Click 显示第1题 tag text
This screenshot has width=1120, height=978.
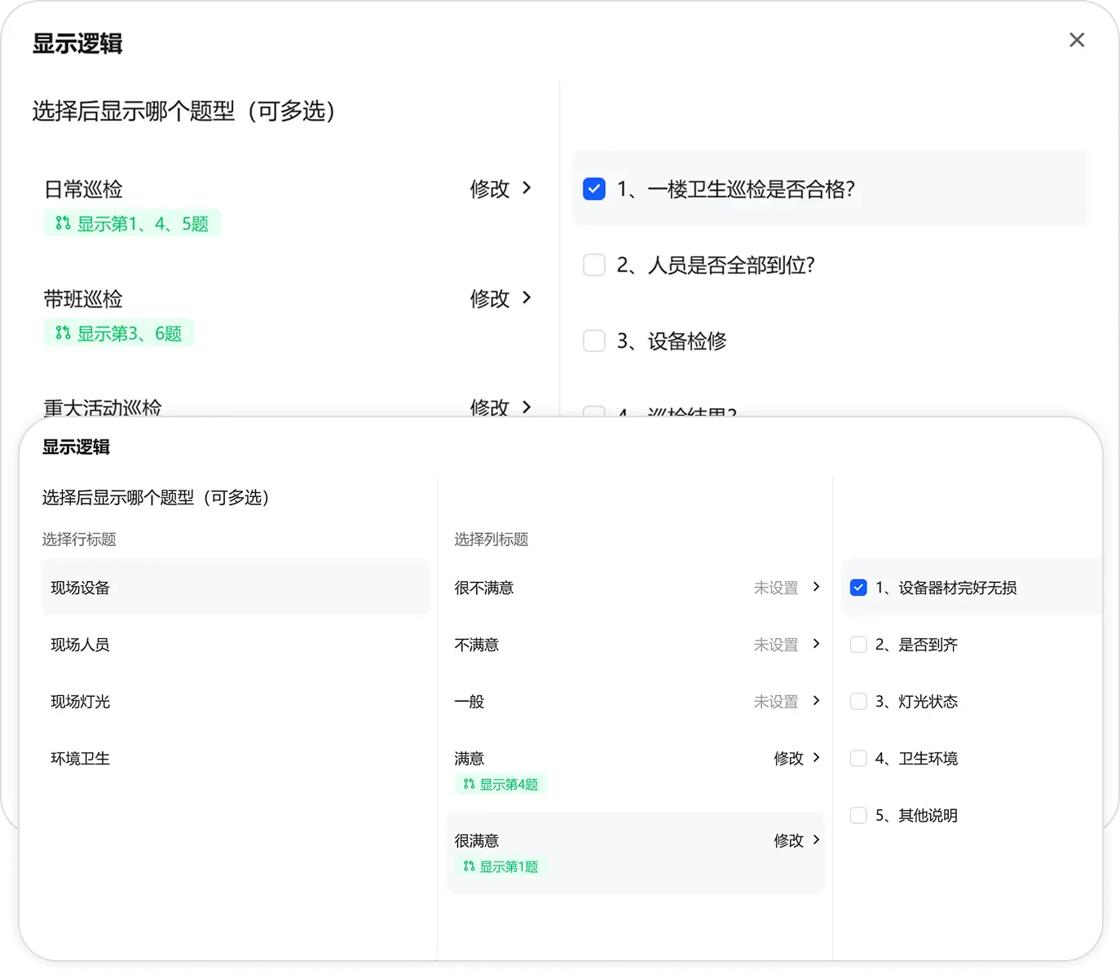[509, 866]
